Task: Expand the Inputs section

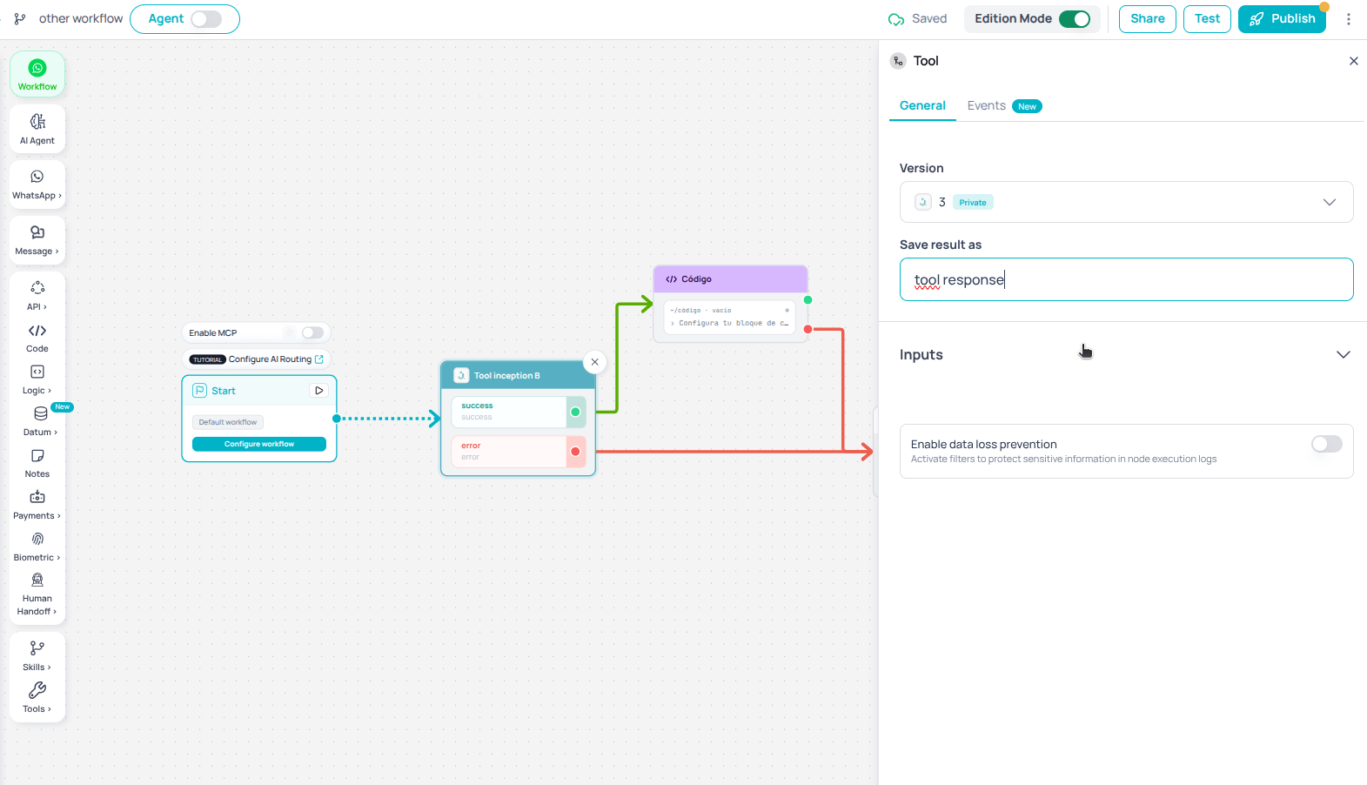Action: click(1126, 354)
